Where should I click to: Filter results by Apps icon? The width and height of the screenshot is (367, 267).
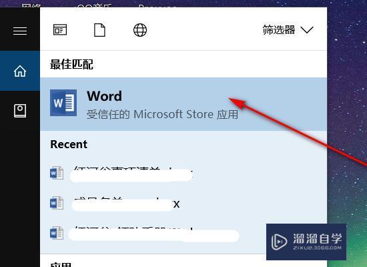[x=60, y=30]
